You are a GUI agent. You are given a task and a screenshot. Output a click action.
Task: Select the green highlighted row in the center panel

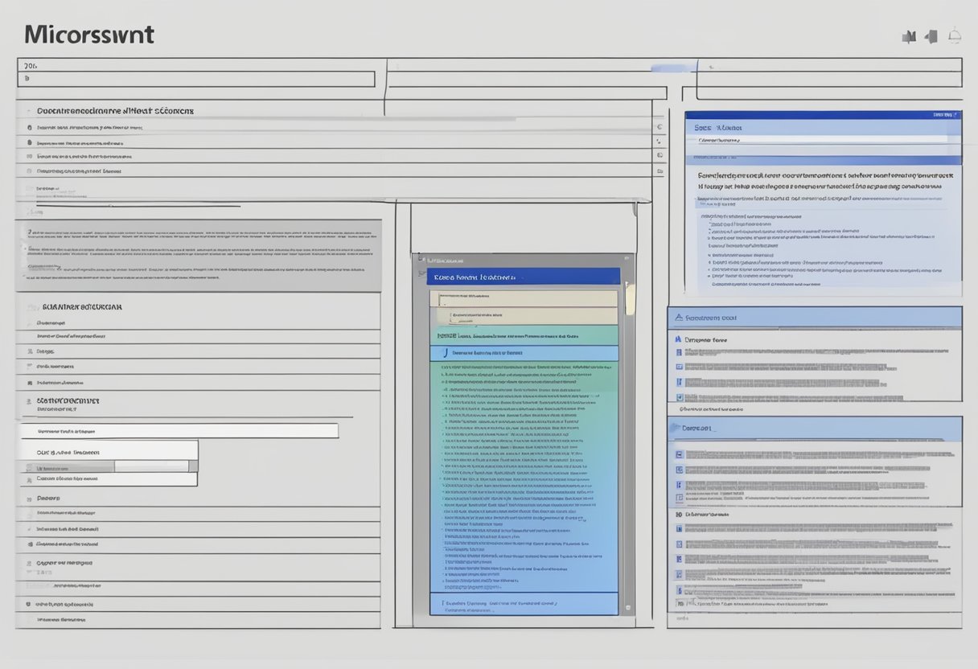pos(523,335)
